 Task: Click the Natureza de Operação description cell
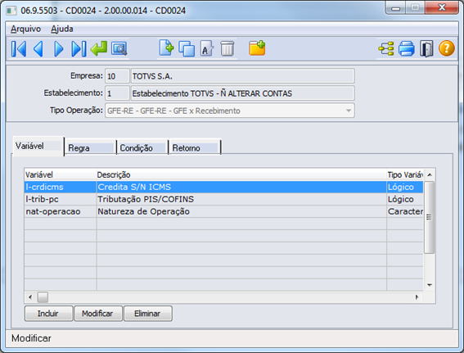coord(241,211)
